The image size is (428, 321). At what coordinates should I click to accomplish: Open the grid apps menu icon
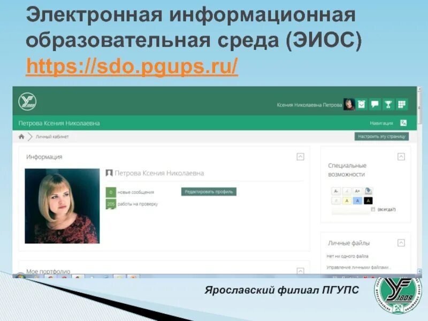pyautogui.click(x=402, y=104)
